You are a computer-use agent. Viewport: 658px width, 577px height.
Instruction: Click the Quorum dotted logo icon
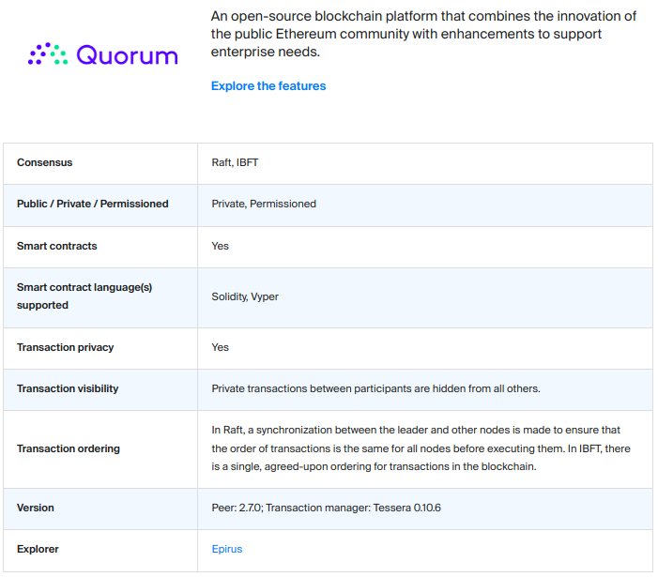(48, 54)
